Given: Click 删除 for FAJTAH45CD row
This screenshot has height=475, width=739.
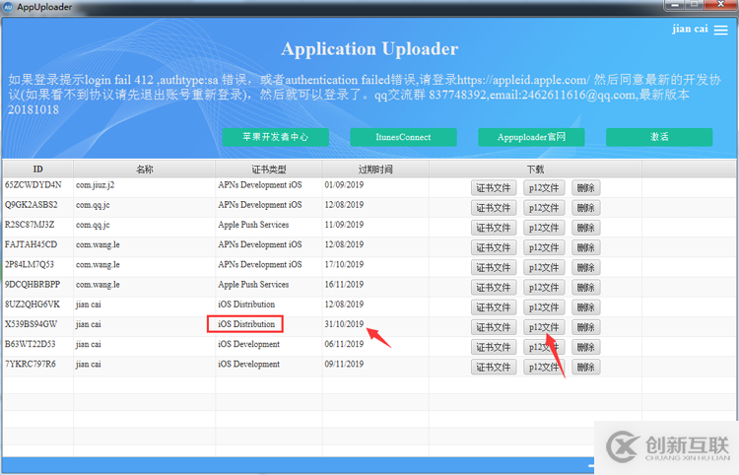Looking at the screenshot, I should pos(586,248).
